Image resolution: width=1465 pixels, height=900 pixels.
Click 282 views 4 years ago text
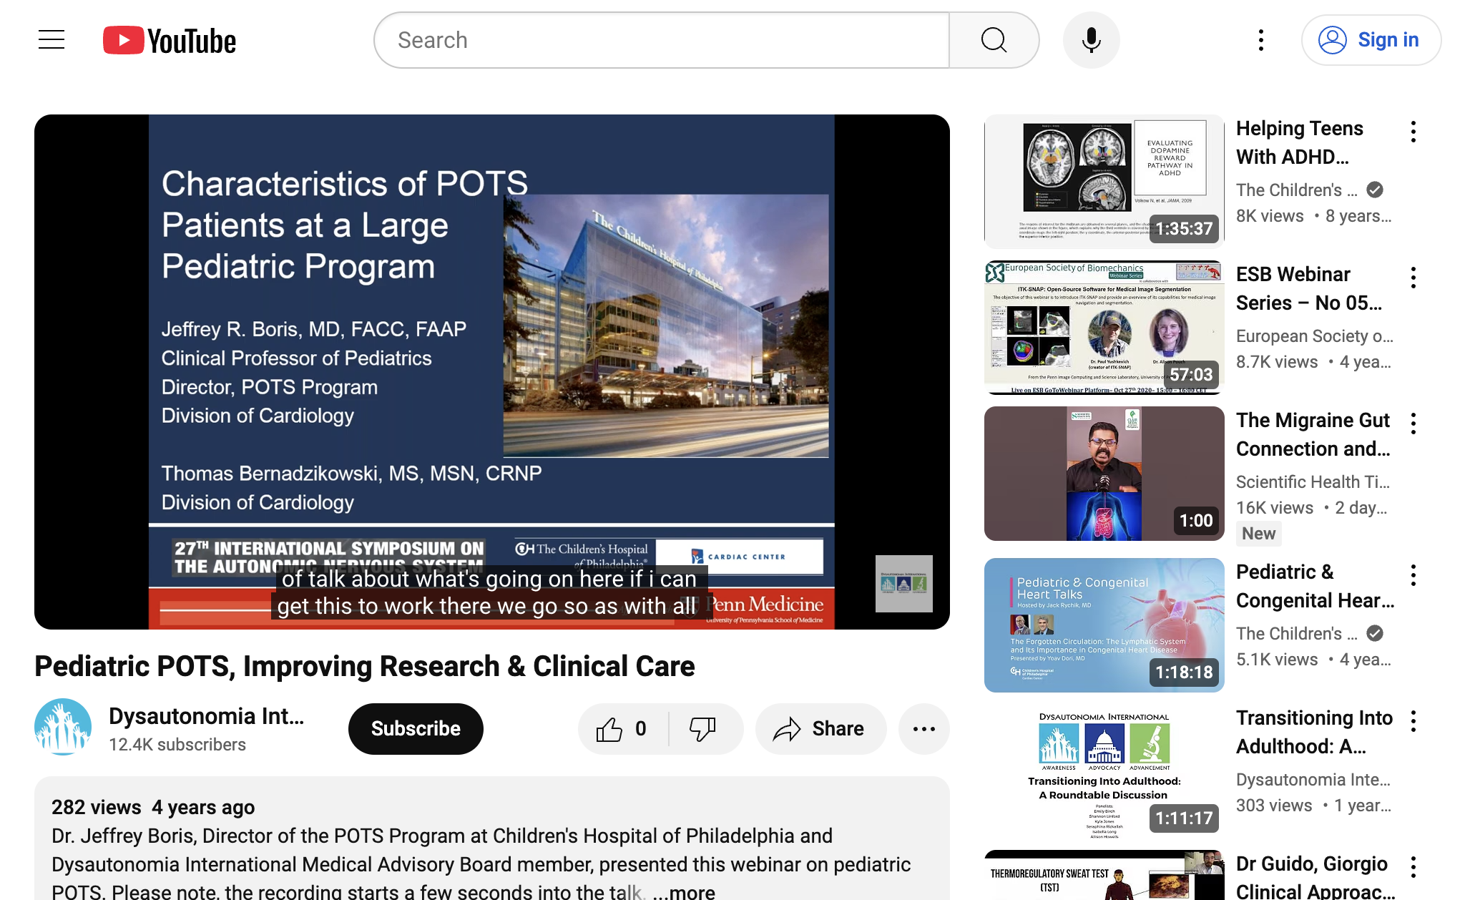pos(153,807)
